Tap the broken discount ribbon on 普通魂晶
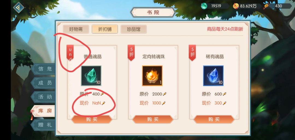 tap(70, 52)
